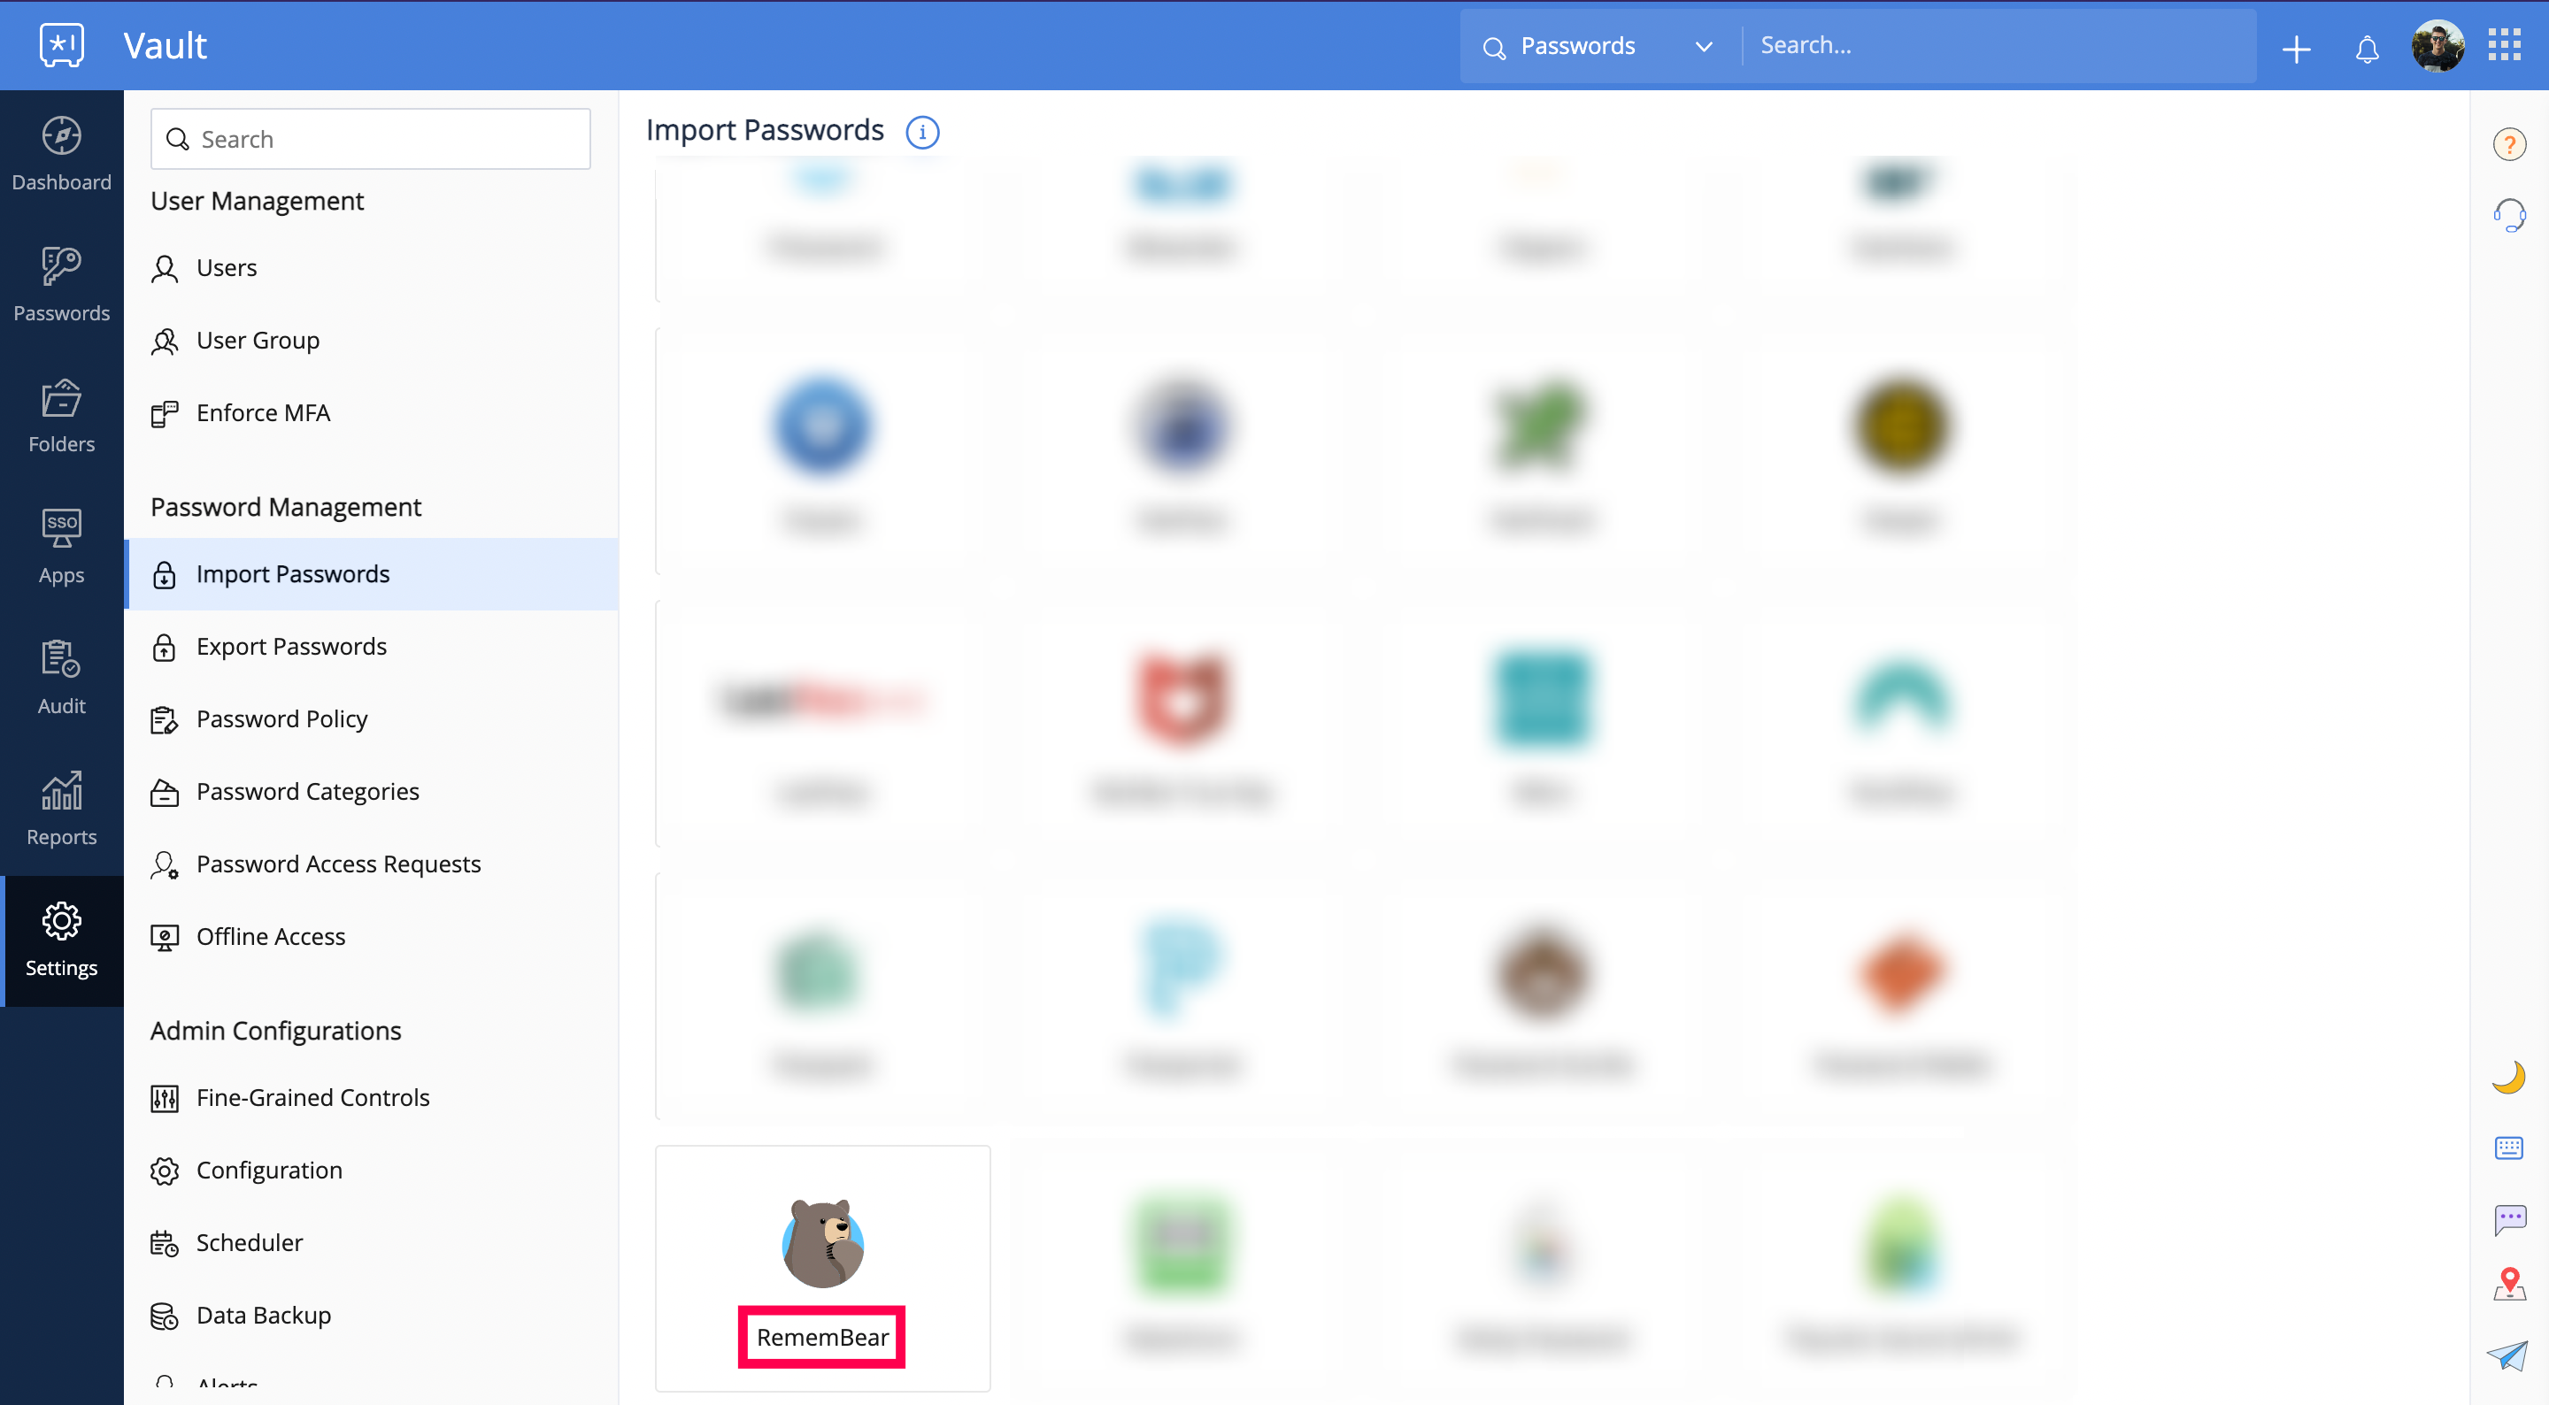The height and width of the screenshot is (1405, 2549).
Task: Select the Settings gear in the rail
Action: (x=61, y=940)
